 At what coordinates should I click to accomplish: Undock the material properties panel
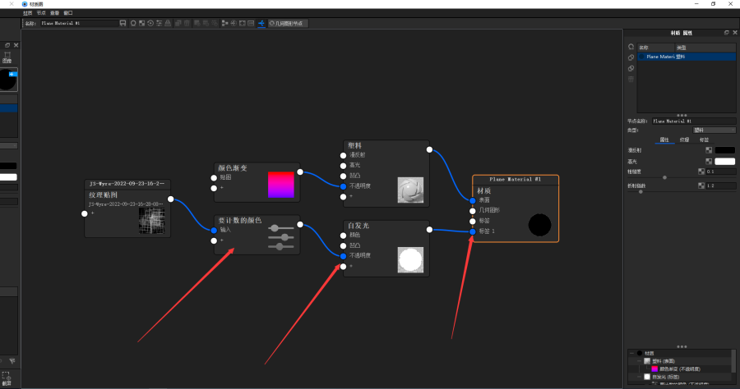tap(726, 33)
